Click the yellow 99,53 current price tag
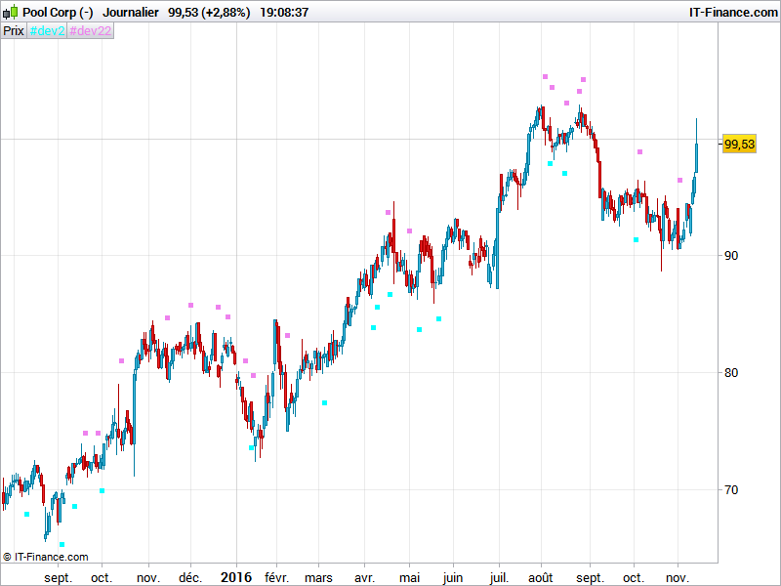 [x=739, y=144]
